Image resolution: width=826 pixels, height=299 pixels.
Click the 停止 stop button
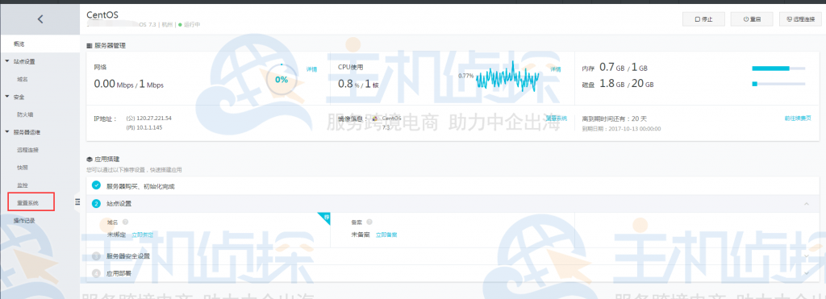[x=703, y=19]
